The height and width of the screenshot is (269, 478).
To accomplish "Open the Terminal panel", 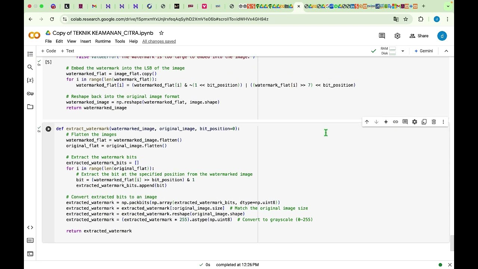I will click(x=30, y=254).
